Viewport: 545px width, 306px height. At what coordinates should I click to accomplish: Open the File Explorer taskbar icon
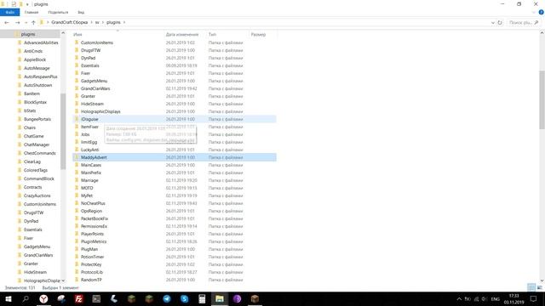tap(220, 298)
